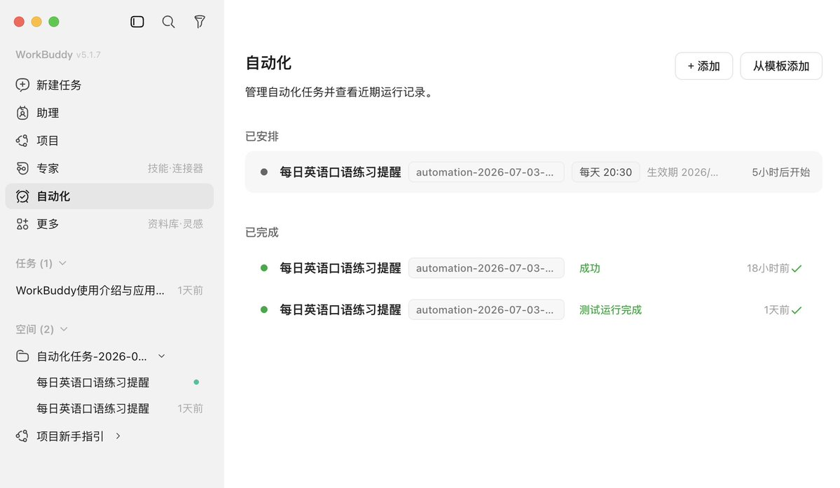Open the WorkBuddy使用介绍与应用... task

[90, 291]
